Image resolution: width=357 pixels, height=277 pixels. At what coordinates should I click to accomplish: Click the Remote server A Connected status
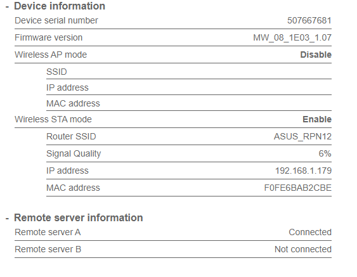pos(310,232)
